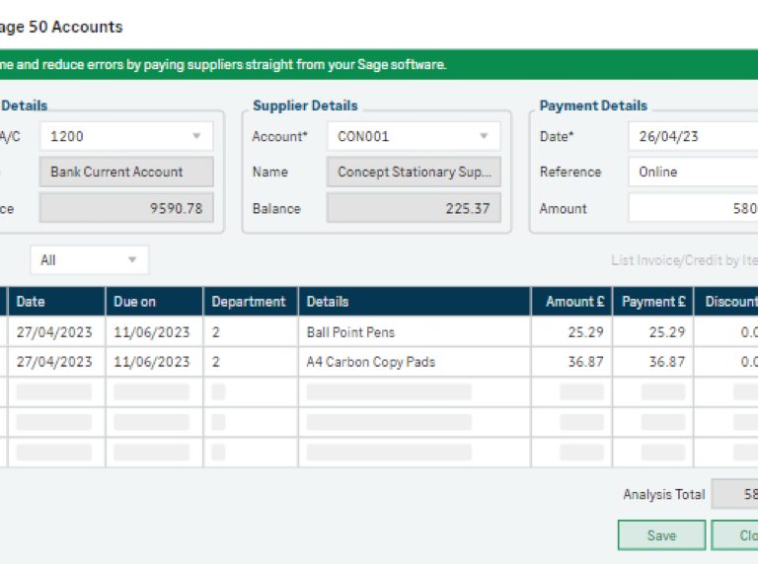Screen dimensions: 758x564
Task: Click the 36.87 payment cell for A4 Carbon Copy Pads
Action: tap(653, 362)
